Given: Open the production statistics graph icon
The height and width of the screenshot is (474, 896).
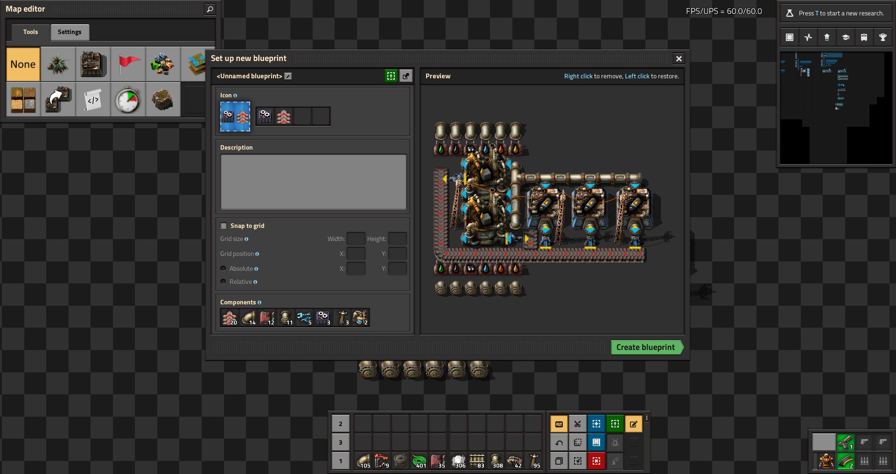Looking at the screenshot, I should [808, 37].
